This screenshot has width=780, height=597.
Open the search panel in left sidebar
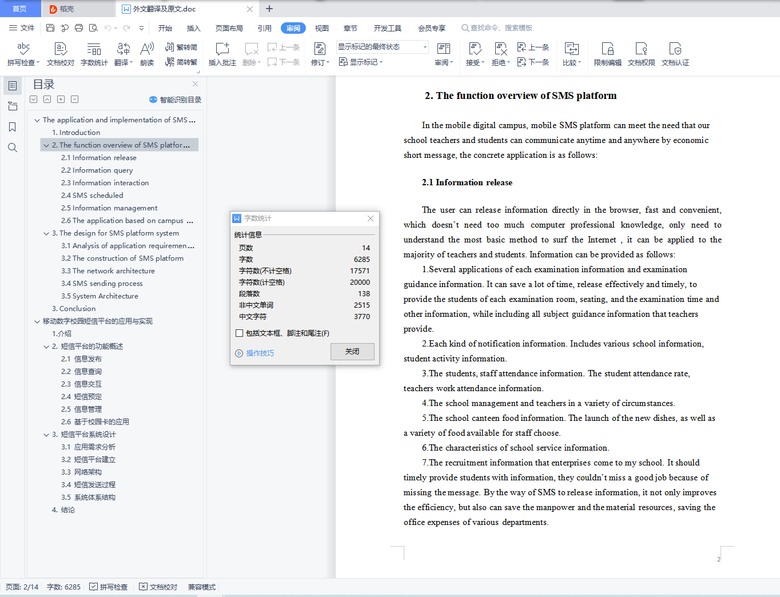[x=13, y=148]
